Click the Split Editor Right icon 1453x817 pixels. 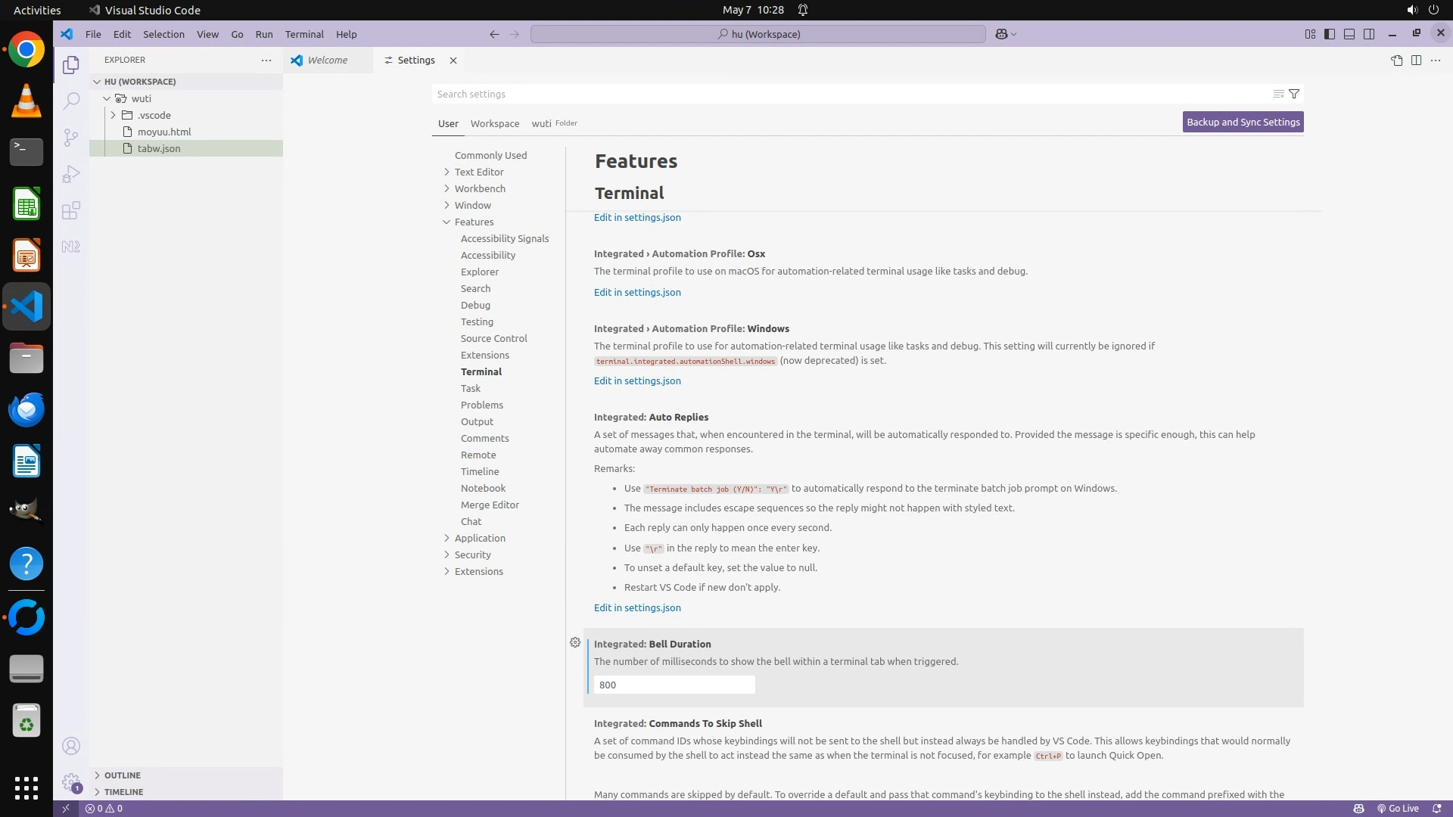pyautogui.click(x=1416, y=61)
